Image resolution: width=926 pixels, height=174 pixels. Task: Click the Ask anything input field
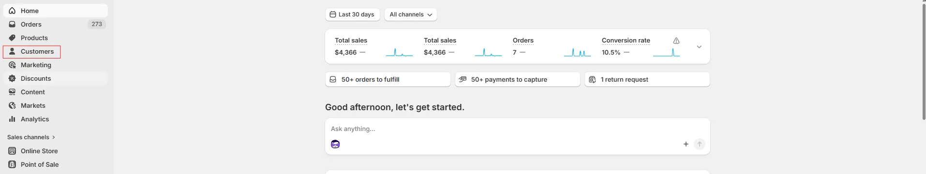click(x=518, y=129)
